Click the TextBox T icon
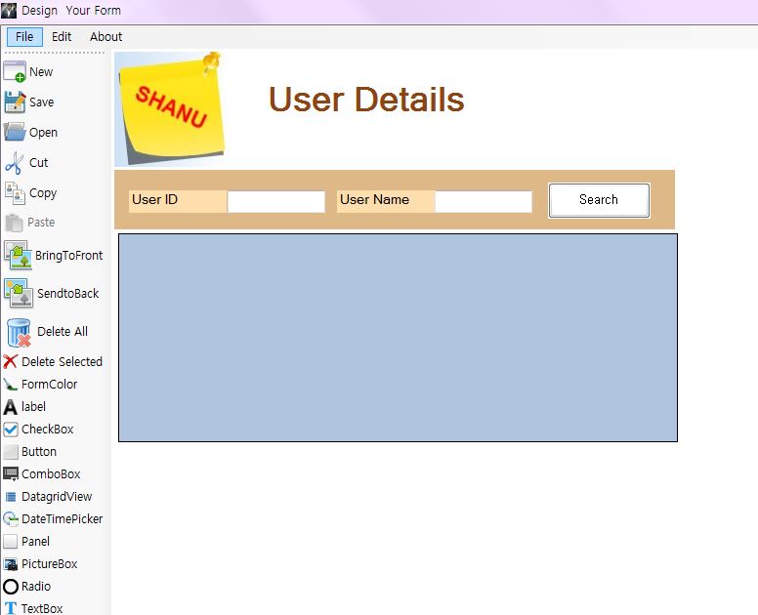 [x=10, y=608]
